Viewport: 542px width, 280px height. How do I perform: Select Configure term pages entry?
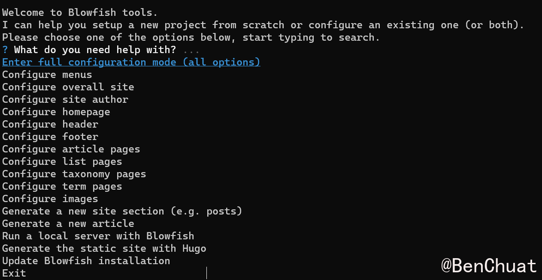point(62,187)
